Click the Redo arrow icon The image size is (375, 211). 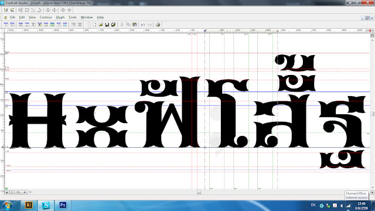pos(149,25)
